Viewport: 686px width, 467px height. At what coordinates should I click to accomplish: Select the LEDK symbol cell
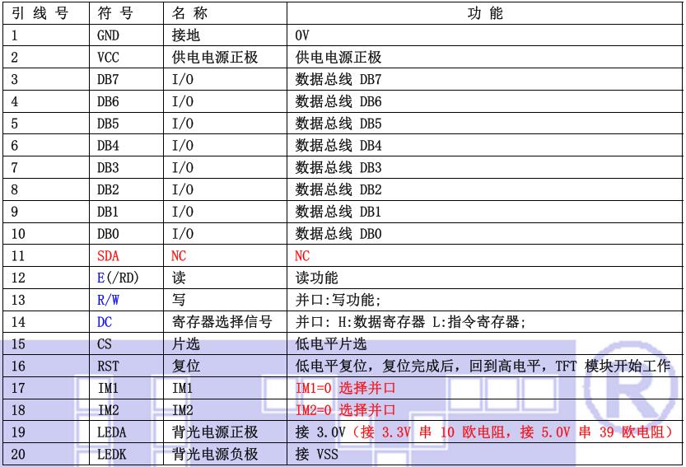pyautogui.click(x=112, y=454)
